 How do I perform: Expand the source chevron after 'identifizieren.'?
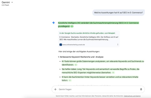point(76,65)
